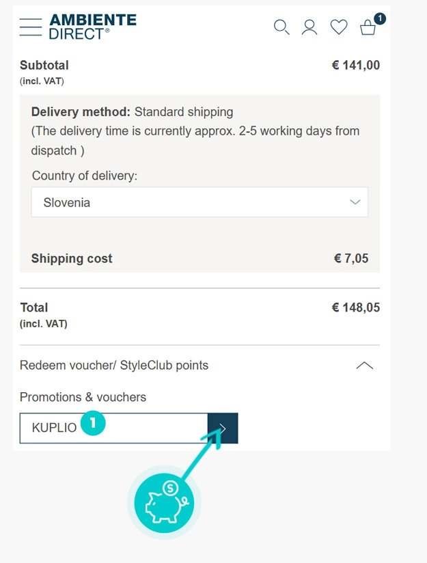Open the wishlist heart icon

tap(339, 27)
